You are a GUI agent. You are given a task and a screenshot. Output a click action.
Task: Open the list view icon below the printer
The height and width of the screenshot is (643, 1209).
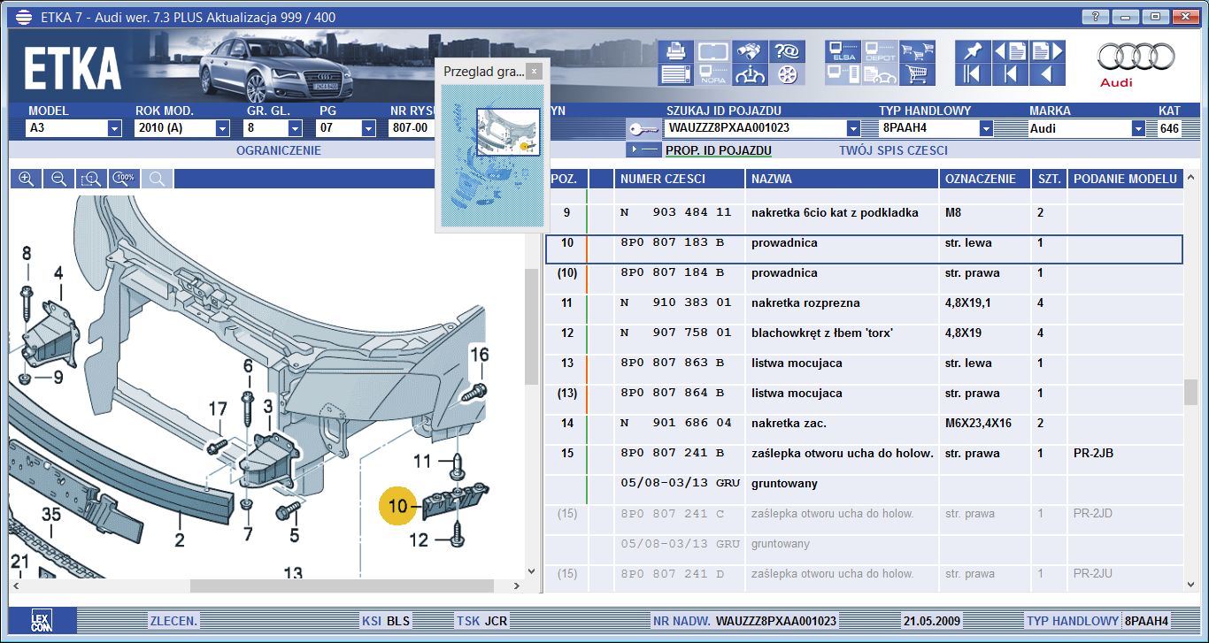tap(675, 74)
